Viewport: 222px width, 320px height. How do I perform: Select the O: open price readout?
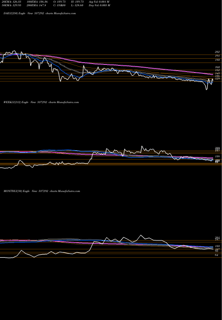point(60,2)
